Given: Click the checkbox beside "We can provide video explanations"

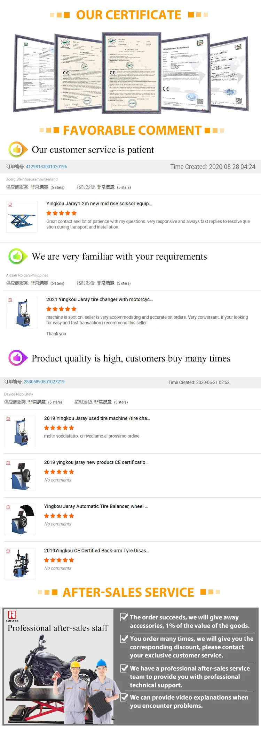Looking at the screenshot, I should [124, 697].
